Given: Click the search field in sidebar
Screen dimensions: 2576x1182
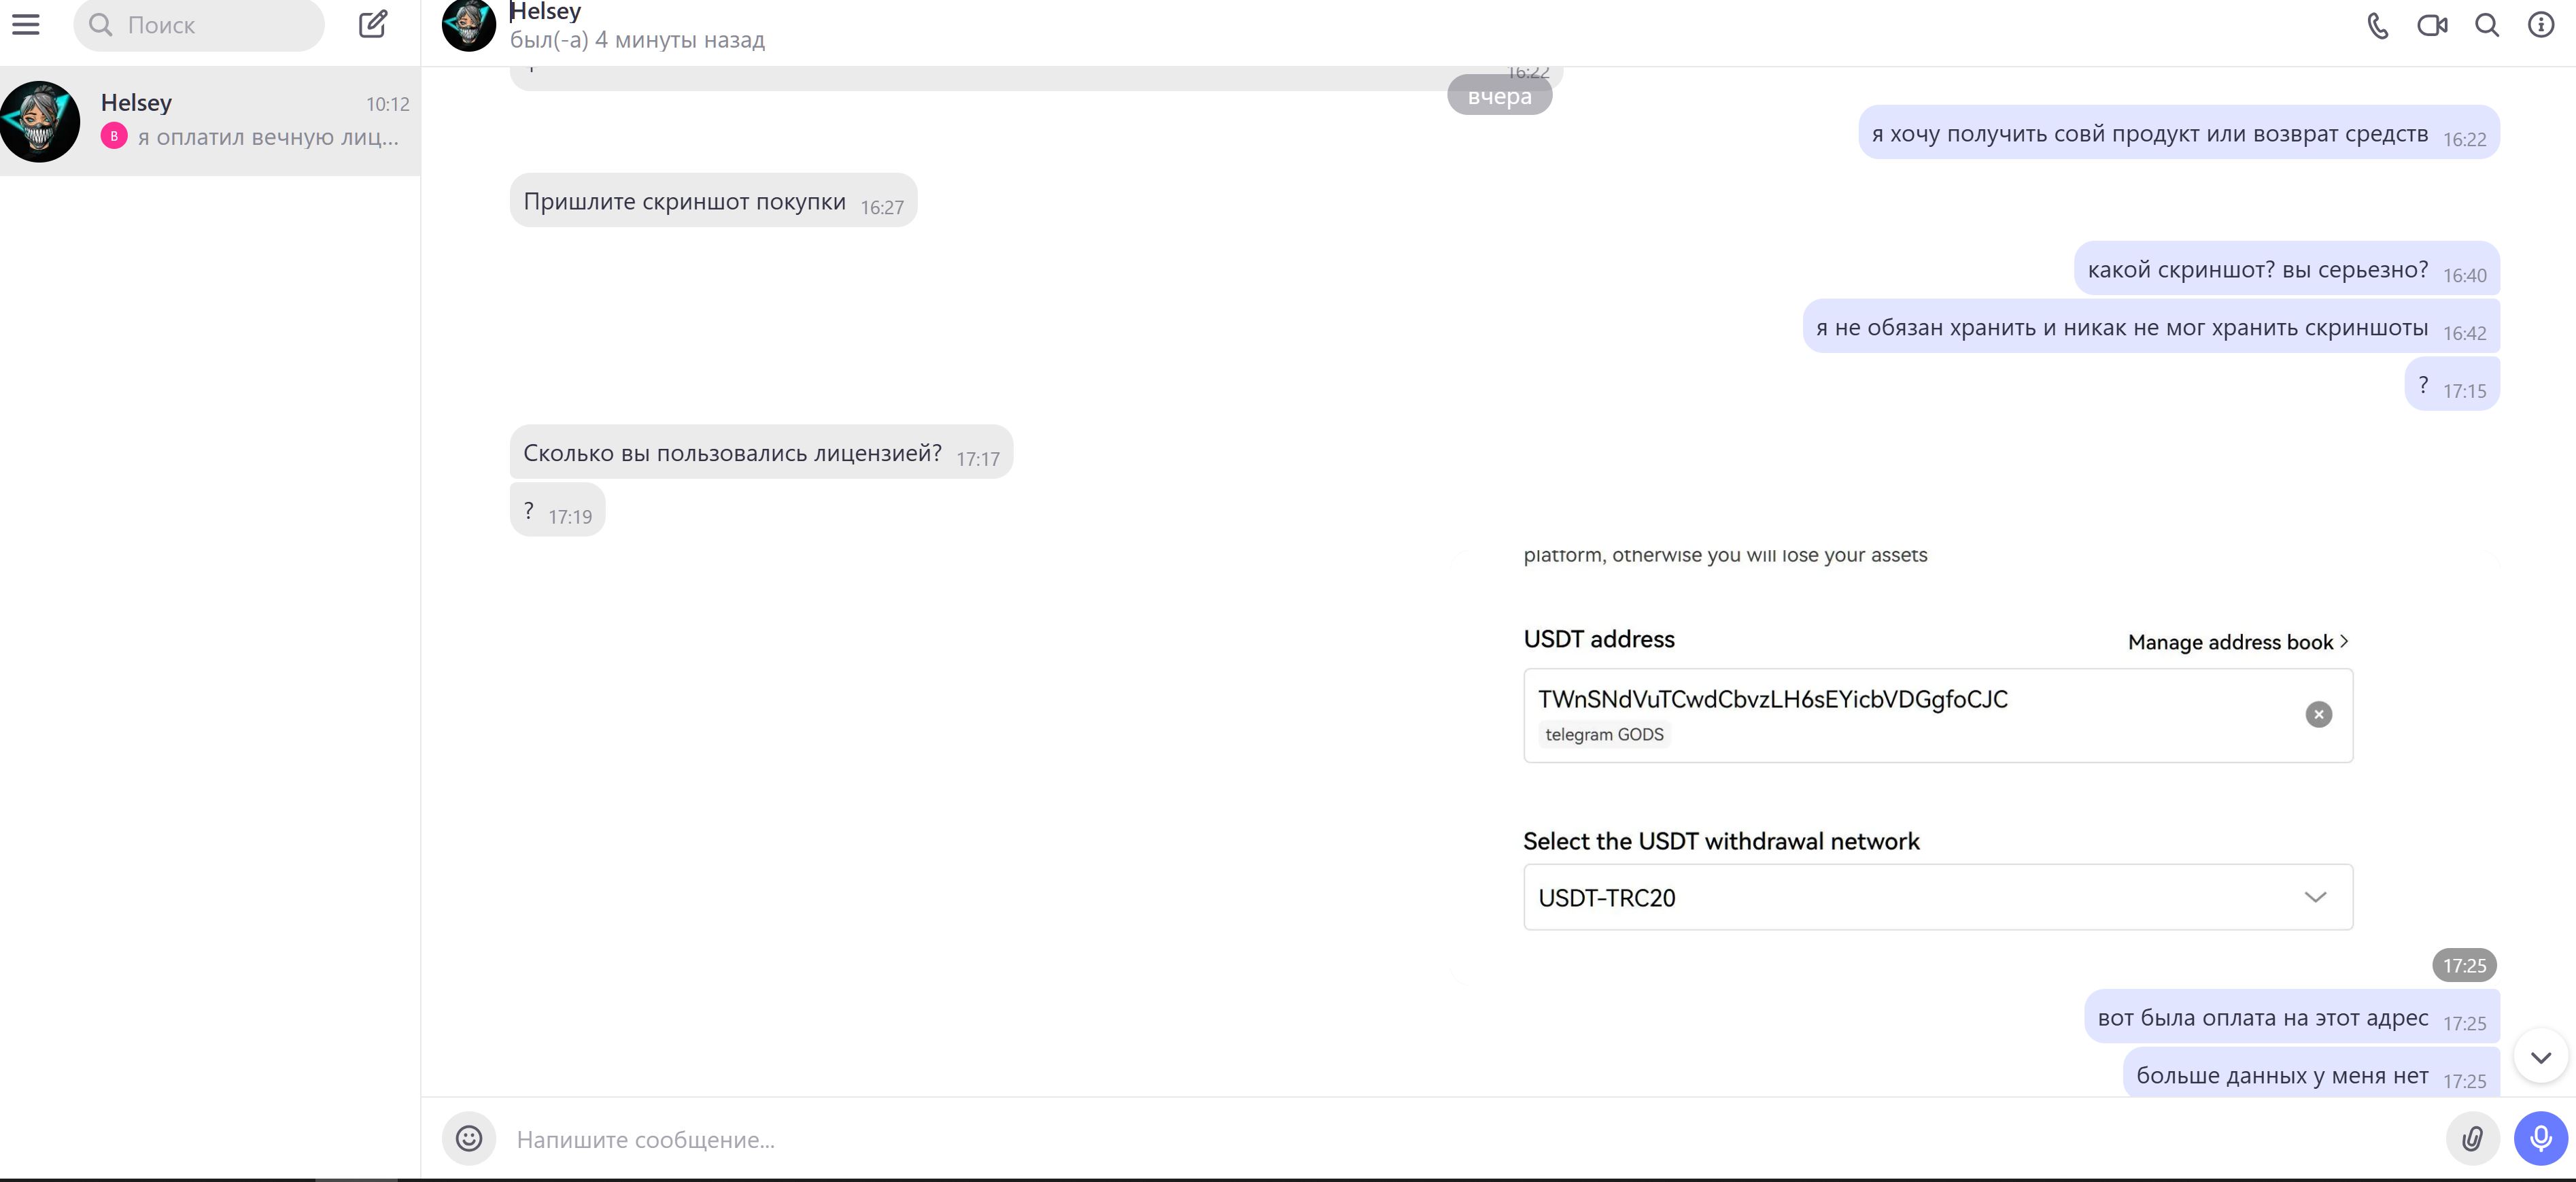Looking at the screenshot, I should (200, 25).
